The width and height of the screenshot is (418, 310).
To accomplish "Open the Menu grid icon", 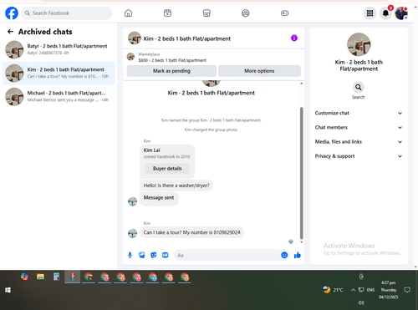I will click(370, 13).
